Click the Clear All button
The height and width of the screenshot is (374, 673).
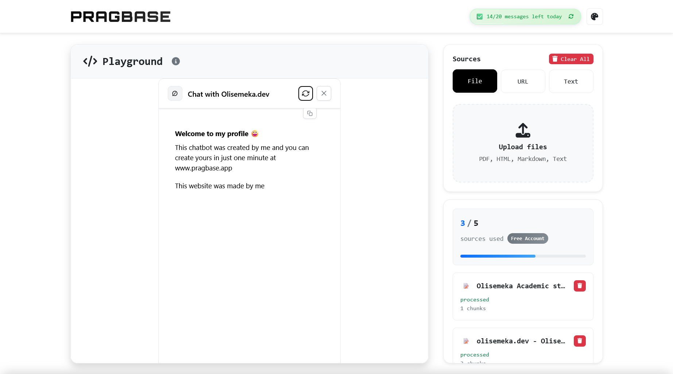point(571,59)
